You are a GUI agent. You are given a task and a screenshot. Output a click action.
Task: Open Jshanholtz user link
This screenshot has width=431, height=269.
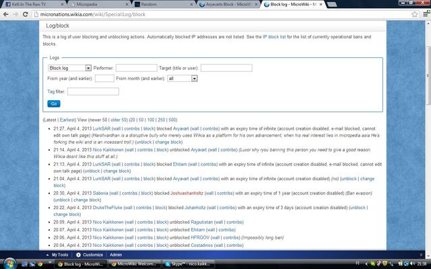(x=195, y=208)
